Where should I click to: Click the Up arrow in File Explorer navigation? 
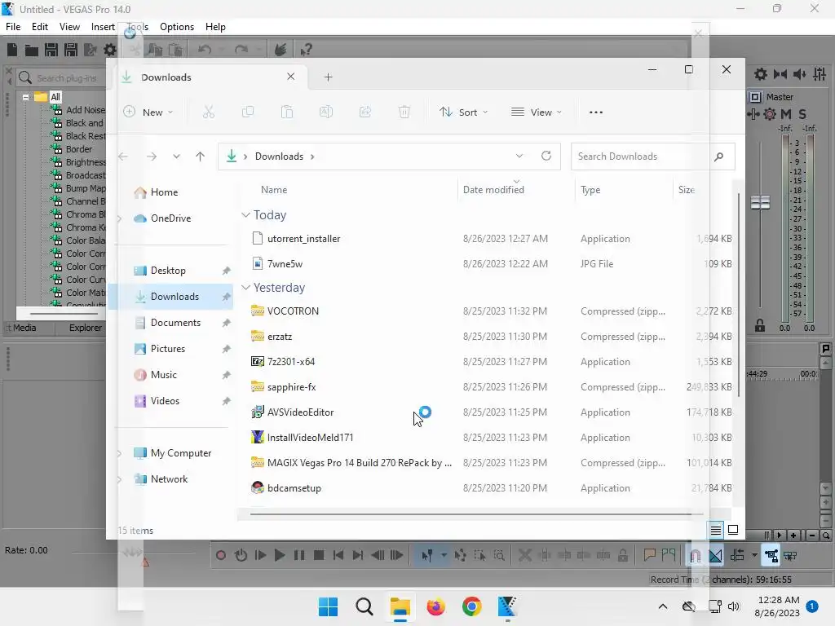(x=201, y=156)
